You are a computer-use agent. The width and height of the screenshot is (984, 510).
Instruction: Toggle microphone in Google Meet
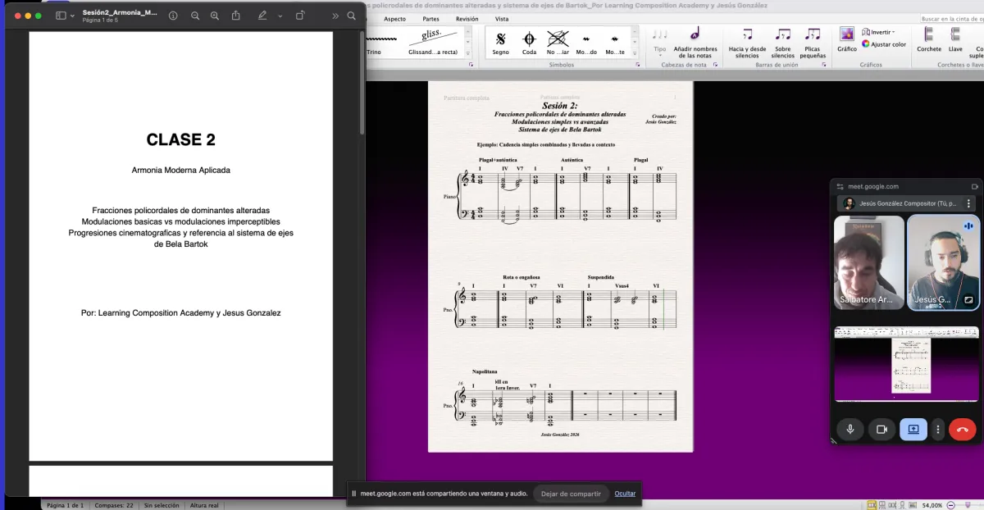pos(850,429)
